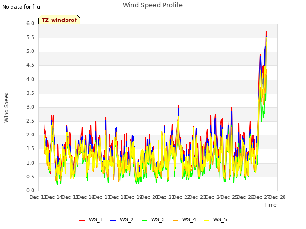Toggle the WS_3 legend entry
The width and height of the screenshot is (306, 229).
pyautogui.click(x=153, y=220)
